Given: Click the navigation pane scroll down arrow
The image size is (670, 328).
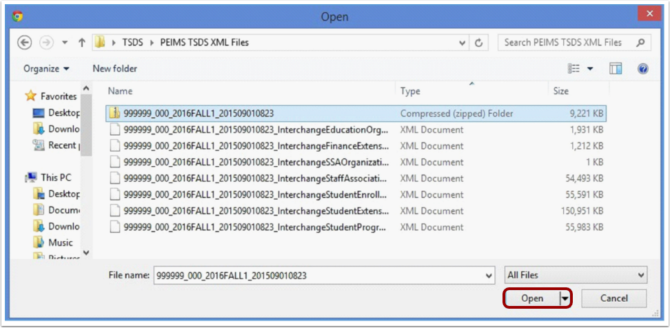Looking at the screenshot, I should pyautogui.click(x=86, y=253).
